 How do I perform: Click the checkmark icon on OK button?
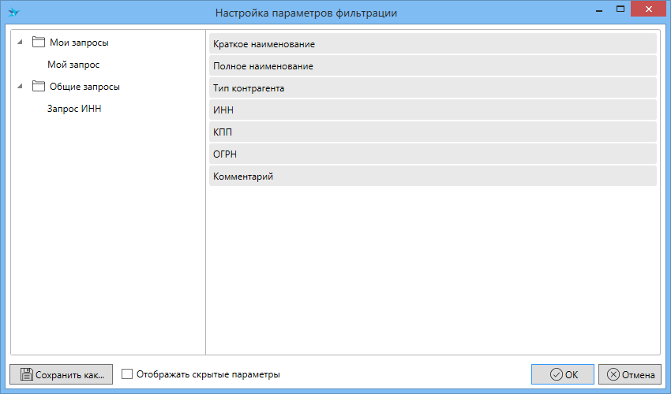556,375
